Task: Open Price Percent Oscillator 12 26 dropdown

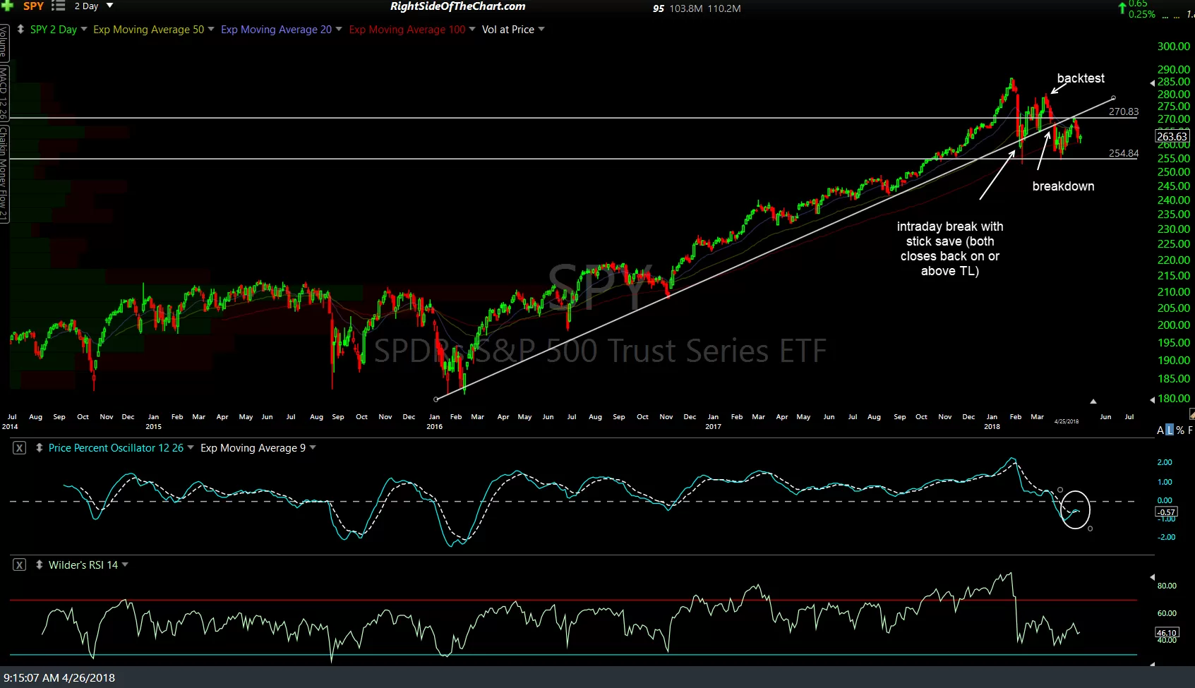Action: pyautogui.click(x=191, y=447)
